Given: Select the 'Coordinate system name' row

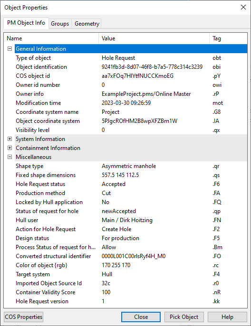Looking at the screenshot, I should [x=131, y=112].
